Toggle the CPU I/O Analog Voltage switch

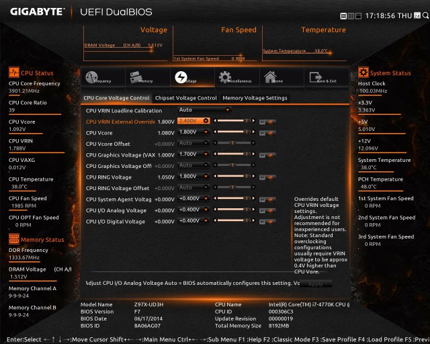267,211
